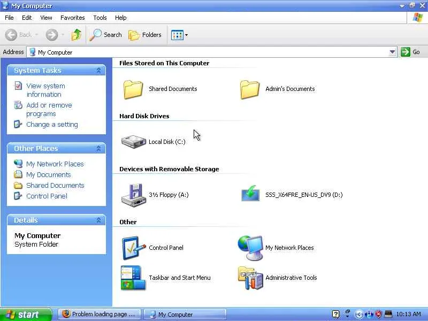Screen dimensions: 428x321
Task: Open the Tools menu
Action: click(100, 18)
